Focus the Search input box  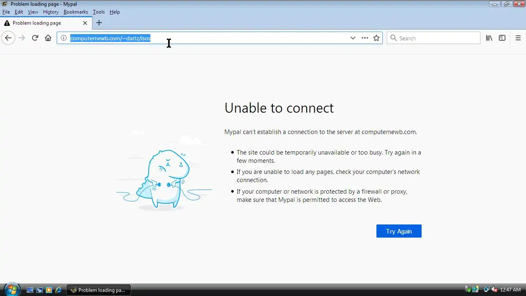pos(434,38)
